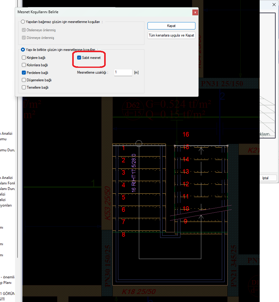This screenshot has width=279, height=302.
Task: Tick the Döşemelere bağlı checkbox
Action: click(24, 80)
